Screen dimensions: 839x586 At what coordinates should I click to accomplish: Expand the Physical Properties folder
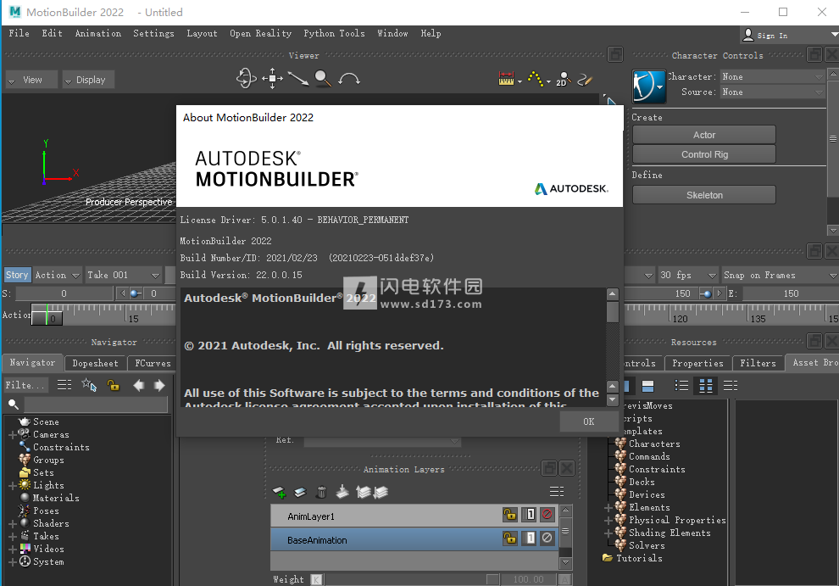608,520
